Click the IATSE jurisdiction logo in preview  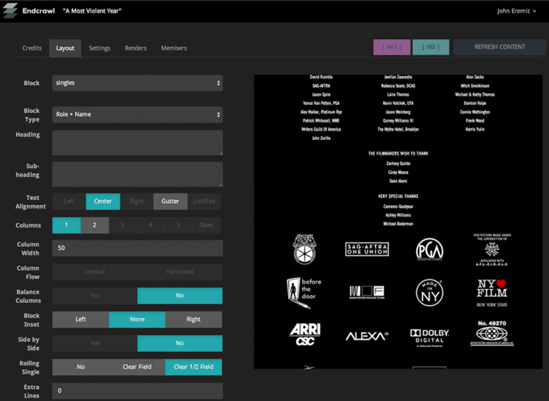[492, 249]
